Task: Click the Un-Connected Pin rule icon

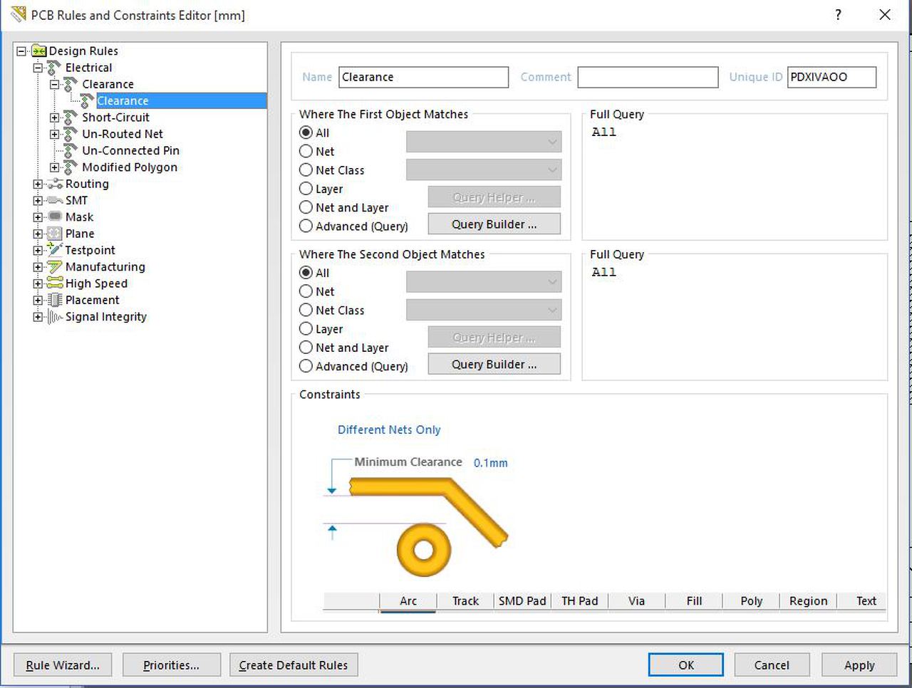Action: 71,150
